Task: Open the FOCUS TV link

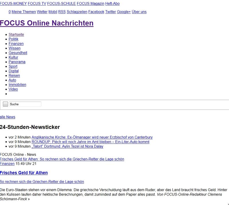Action: [x=37, y=3]
